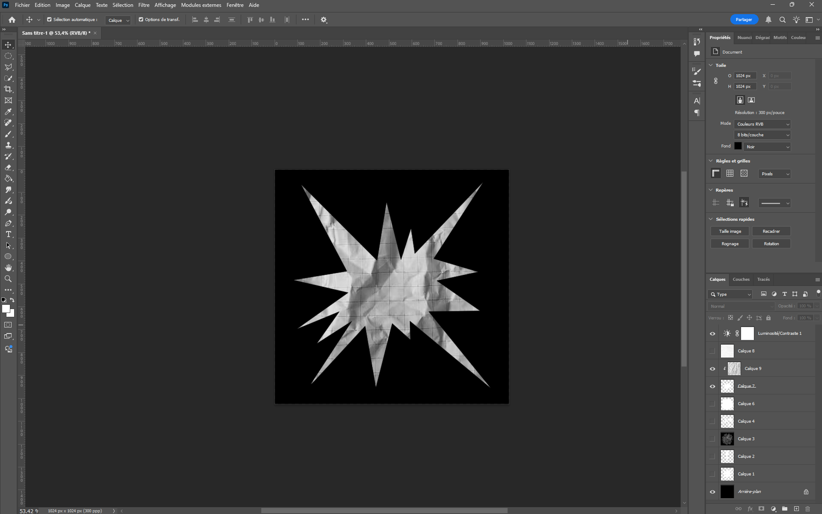The width and height of the screenshot is (822, 514).
Task: Select the Path Selection tool
Action: coord(8,245)
